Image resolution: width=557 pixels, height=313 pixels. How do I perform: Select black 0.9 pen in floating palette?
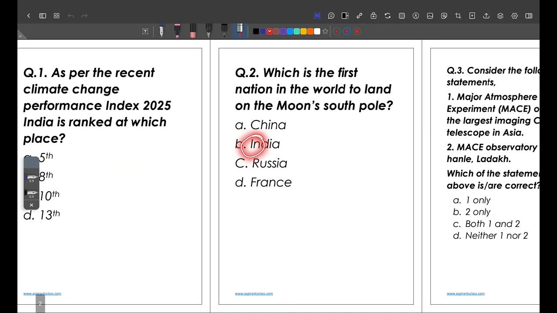31,193
